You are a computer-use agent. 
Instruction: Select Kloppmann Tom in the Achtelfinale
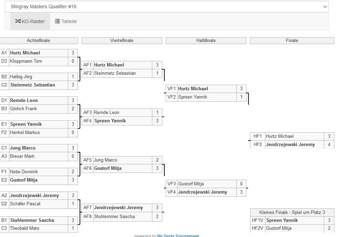(x=26, y=61)
